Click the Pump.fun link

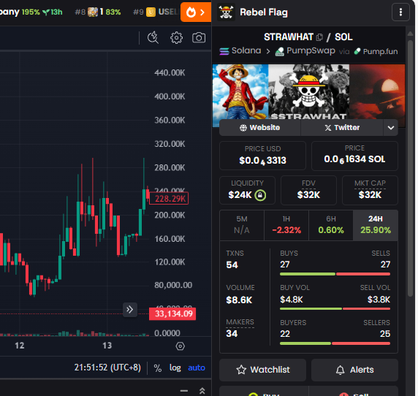(376, 51)
